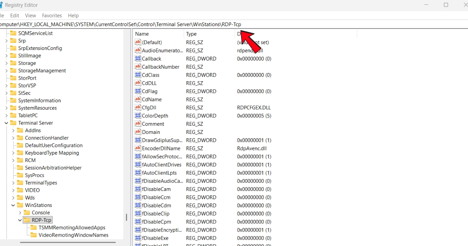Click the RDP-Tcp folder icon
Screen dimensions: 468x246
pos(27,220)
